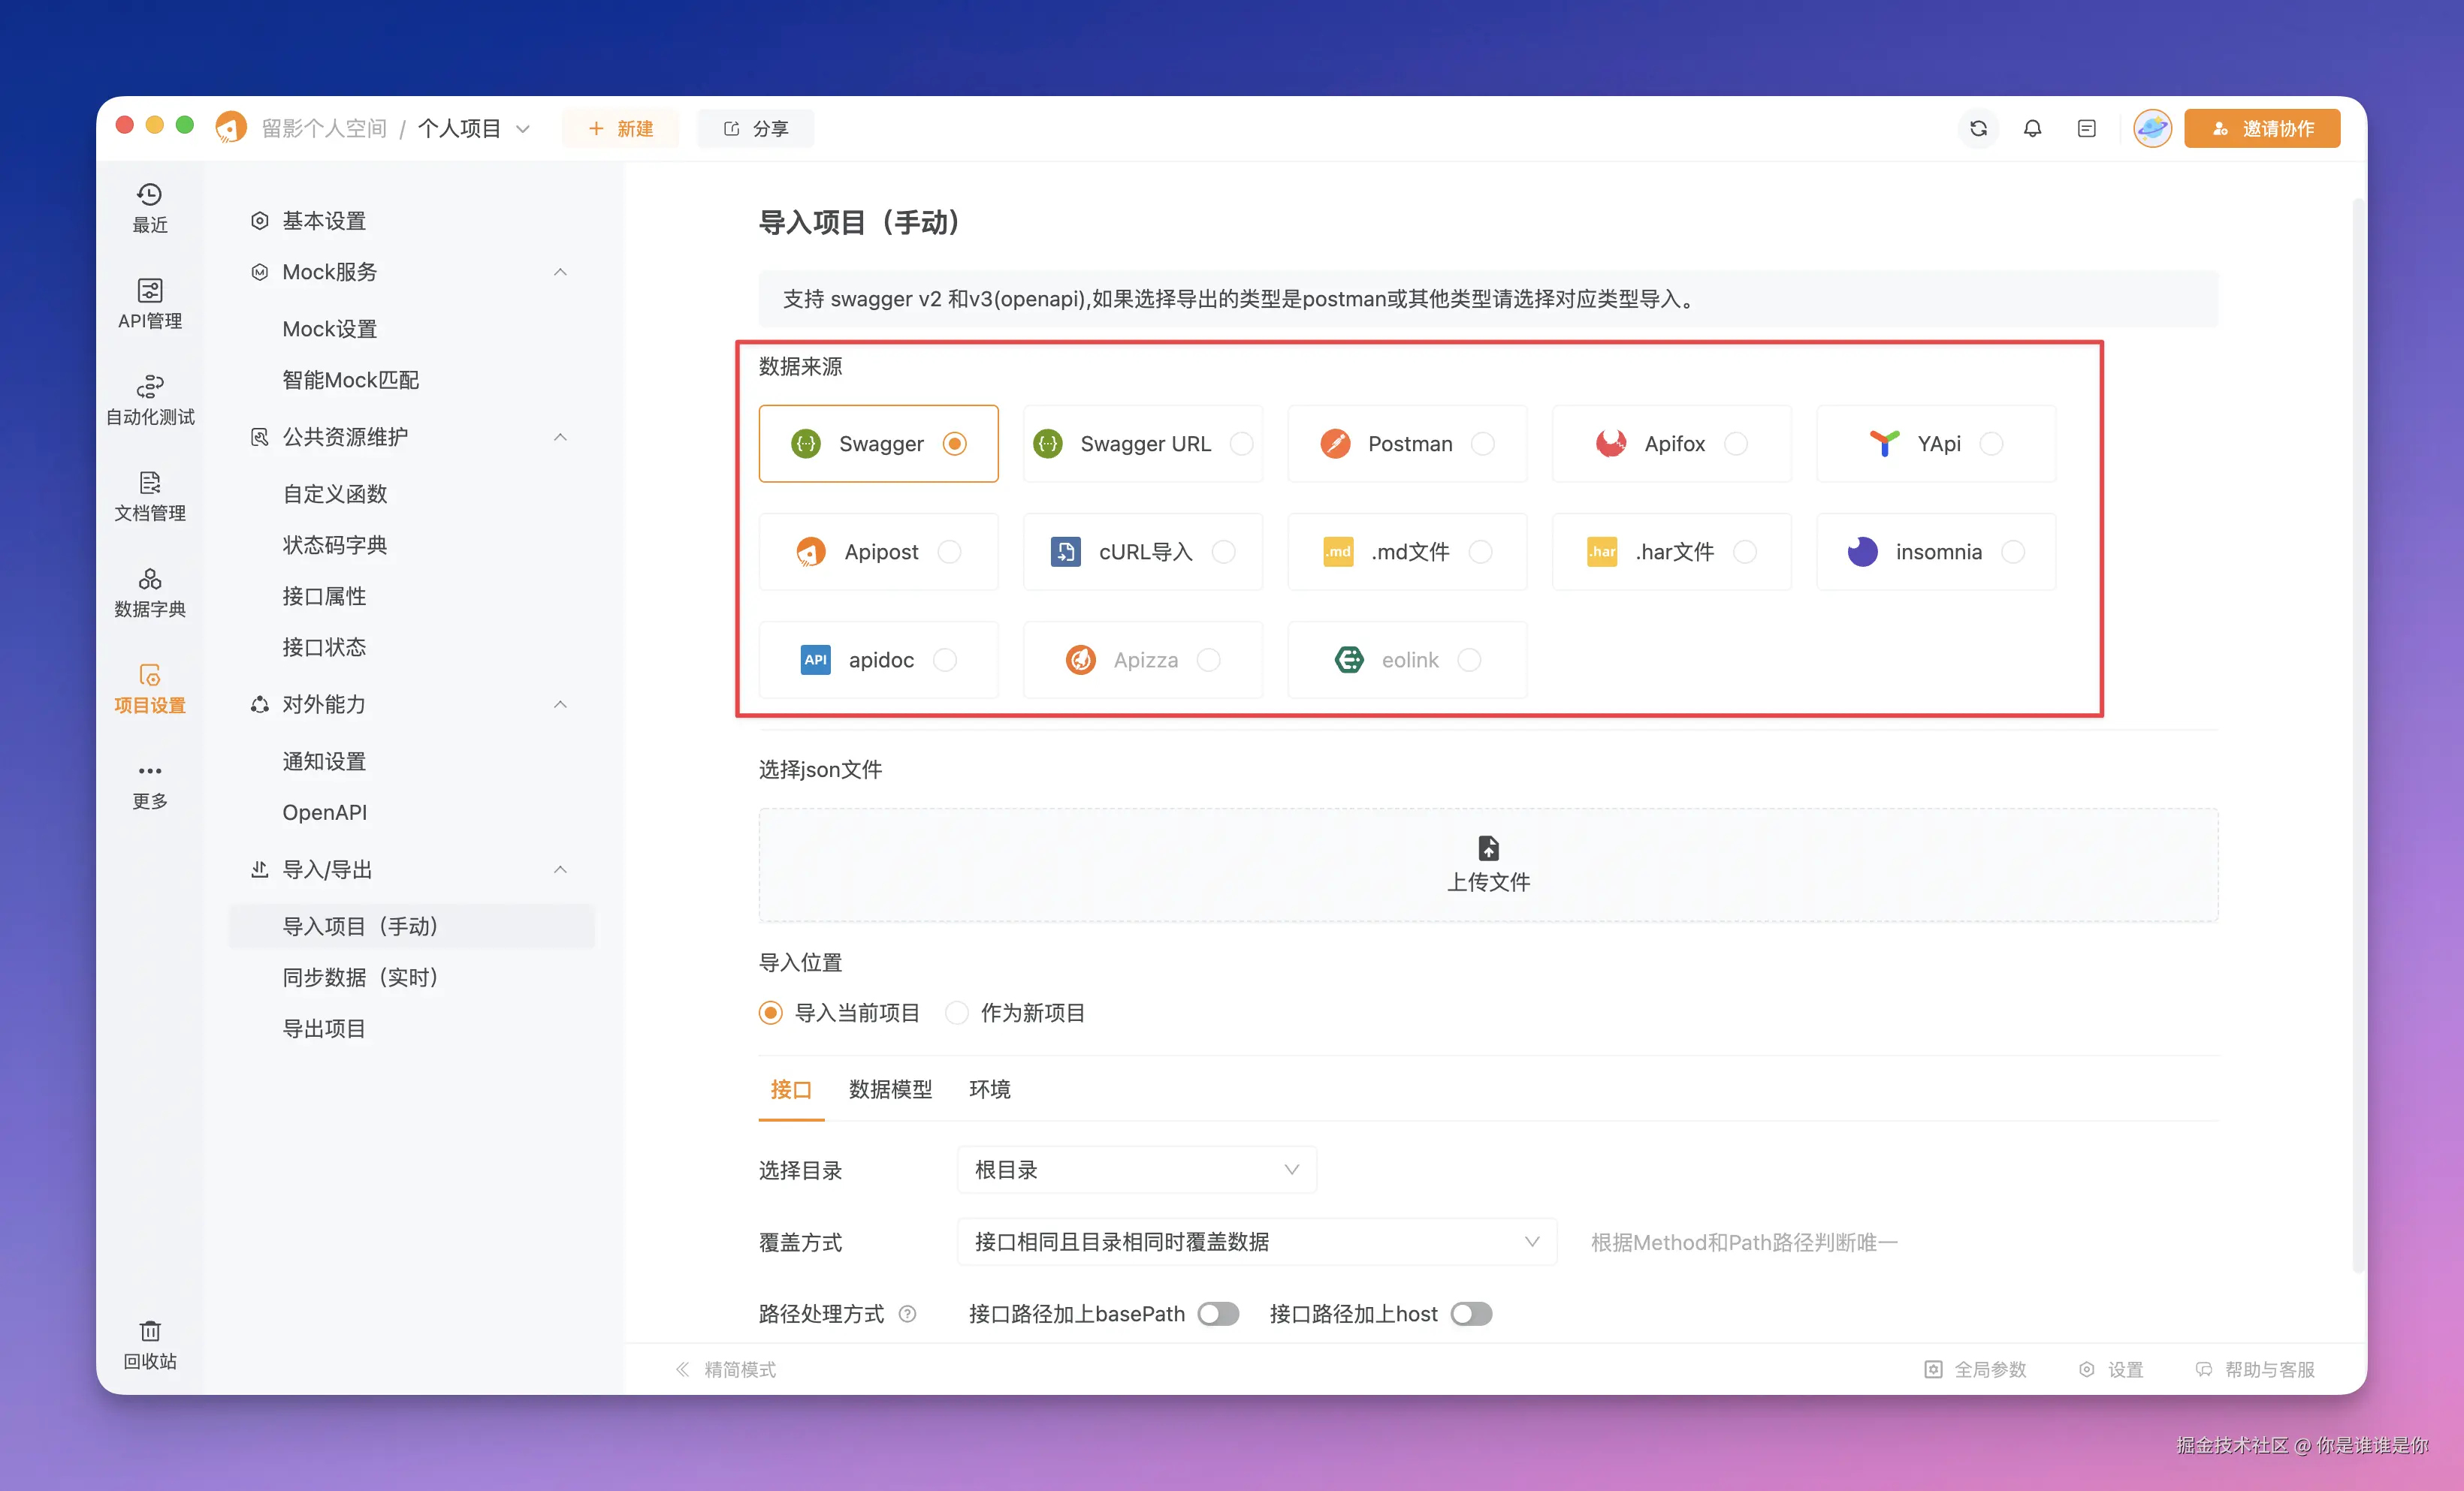This screenshot has width=2464, height=1491.
Task: Click the 邀请协作 button
Action: tap(2261, 128)
